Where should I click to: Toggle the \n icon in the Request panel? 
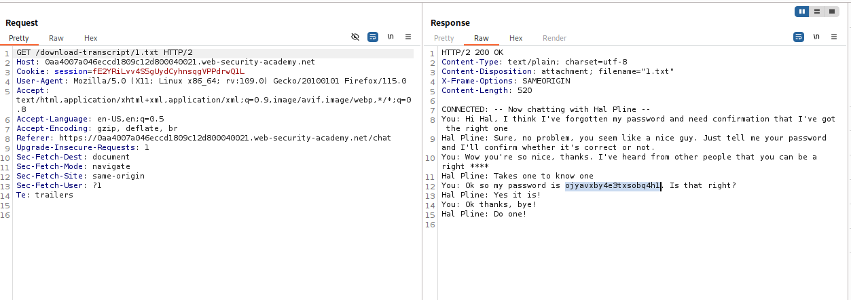point(391,37)
